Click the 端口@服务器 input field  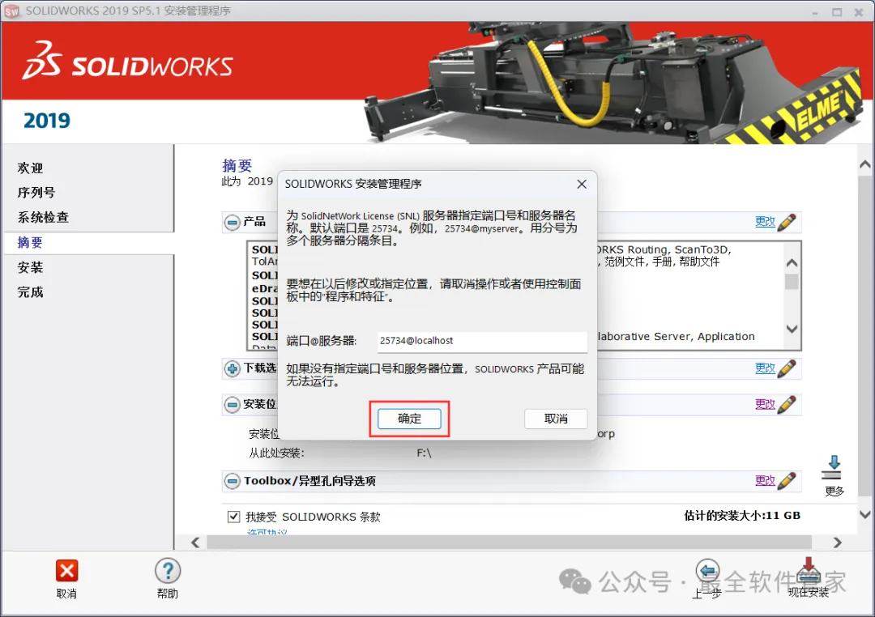click(x=482, y=341)
